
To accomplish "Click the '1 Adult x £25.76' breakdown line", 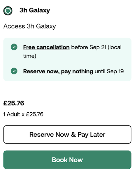I will click(23, 114).
